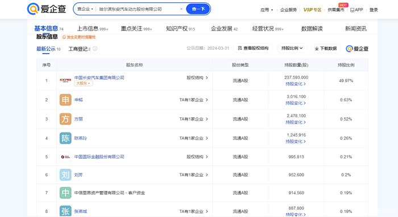Expand the 持股比例 sort dropdown
This screenshot has height=217, width=398.
pos(292,48)
